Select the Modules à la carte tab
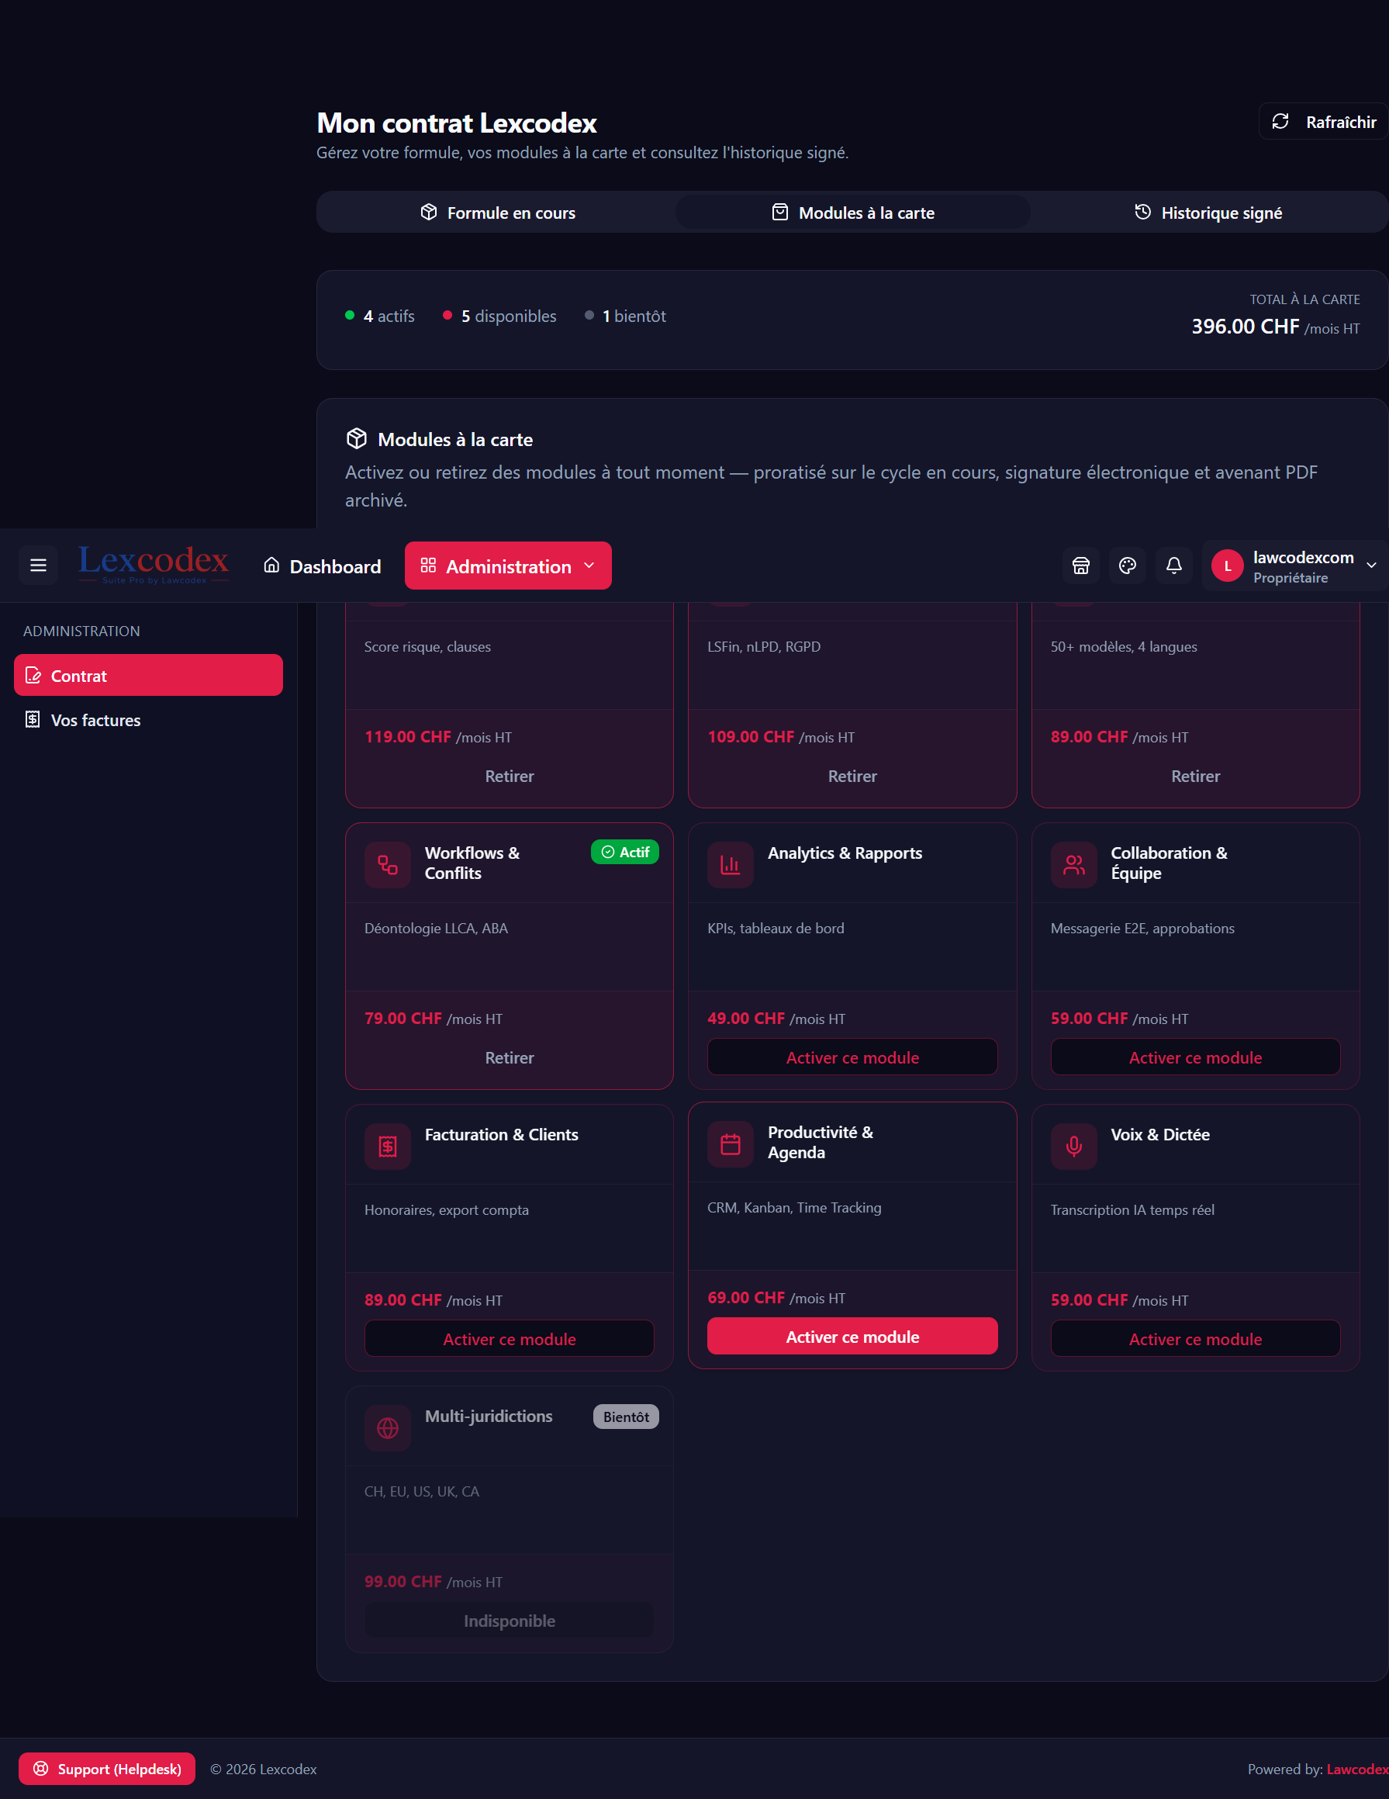1389x1799 pixels. (x=853, y=213)
